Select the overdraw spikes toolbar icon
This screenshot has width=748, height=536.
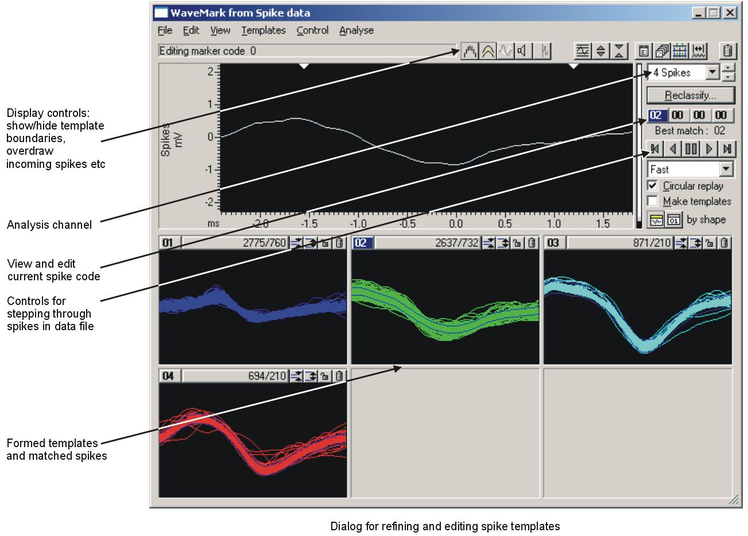click(504, 51)
